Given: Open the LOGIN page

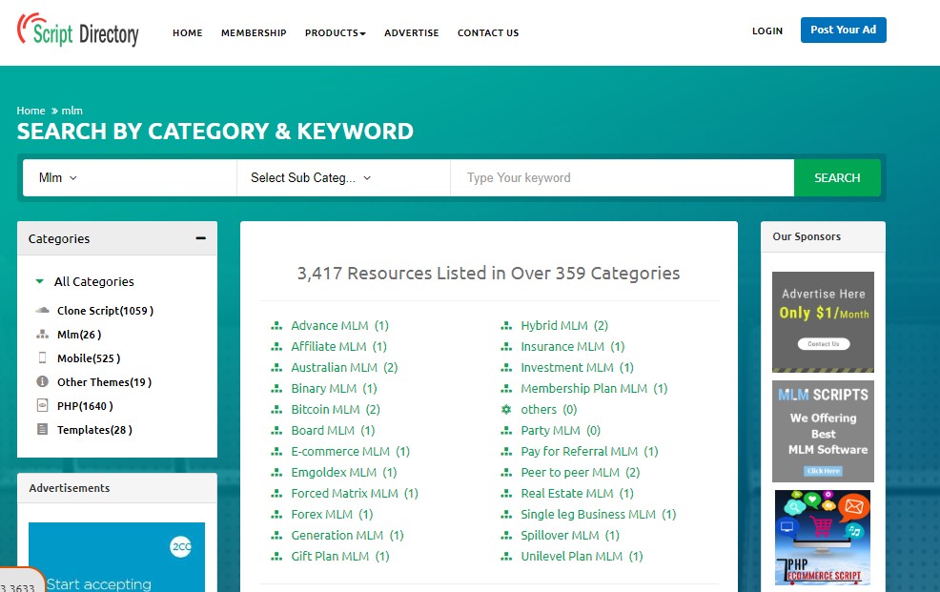Looking at the screenshot, I should point(767,31).
